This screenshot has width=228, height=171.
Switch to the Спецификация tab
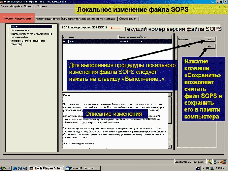click(128, 19)
